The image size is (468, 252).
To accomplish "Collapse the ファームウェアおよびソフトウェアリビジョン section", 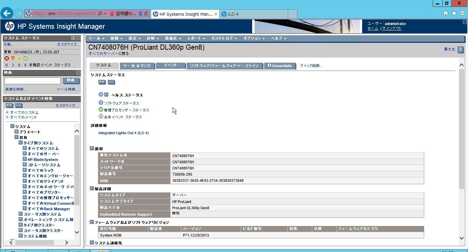I will tap(92, 222).
